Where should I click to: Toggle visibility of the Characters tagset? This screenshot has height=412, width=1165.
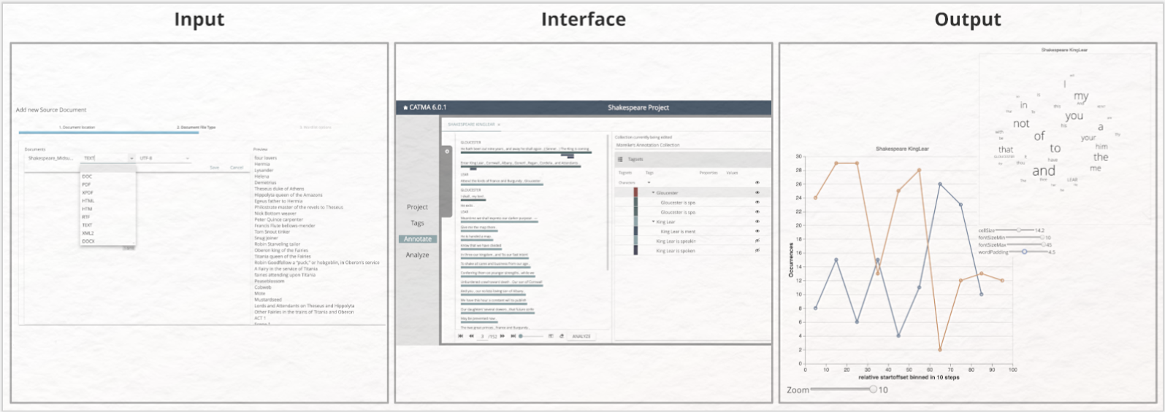coord(757,182)
